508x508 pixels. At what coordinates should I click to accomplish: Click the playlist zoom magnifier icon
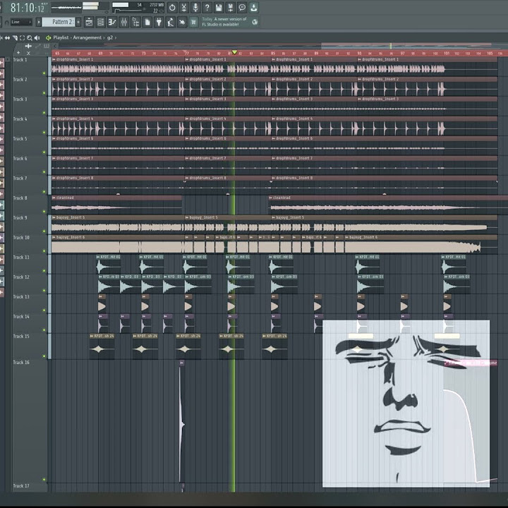30,37
